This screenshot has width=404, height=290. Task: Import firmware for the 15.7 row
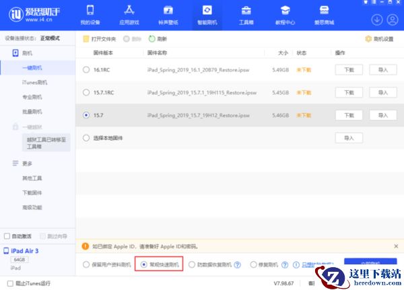[x=383, y=115]
